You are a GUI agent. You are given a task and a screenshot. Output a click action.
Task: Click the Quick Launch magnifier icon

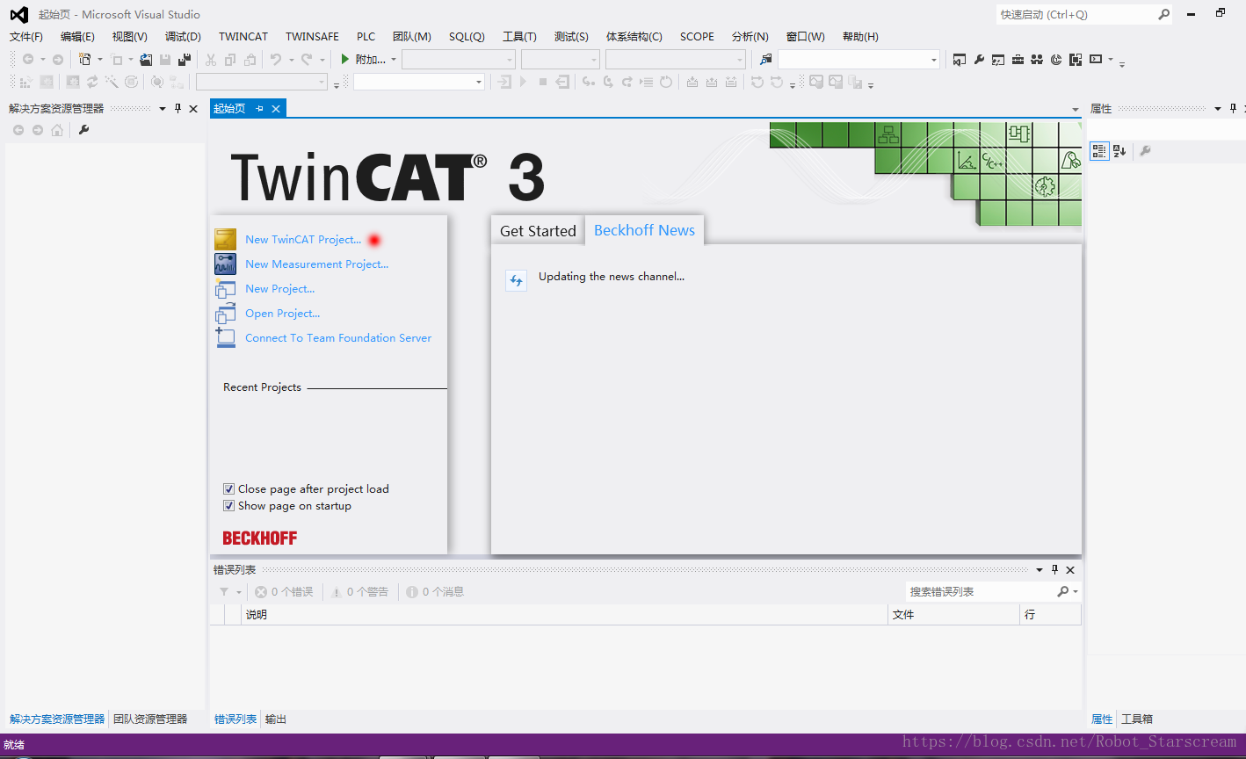coord(1164,14)
